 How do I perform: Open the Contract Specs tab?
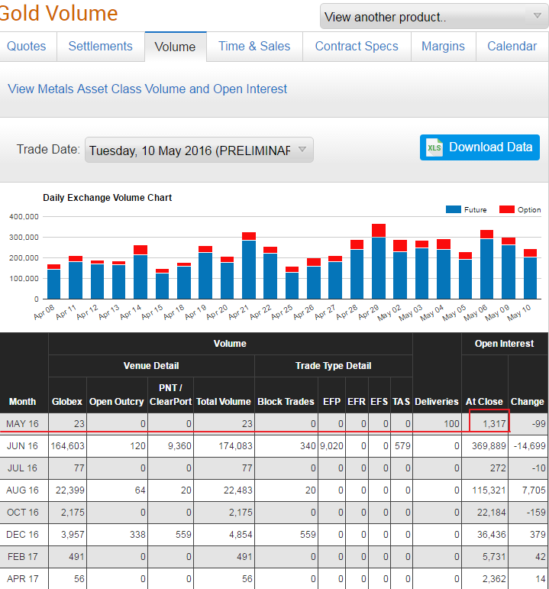[x=357, y=46]
